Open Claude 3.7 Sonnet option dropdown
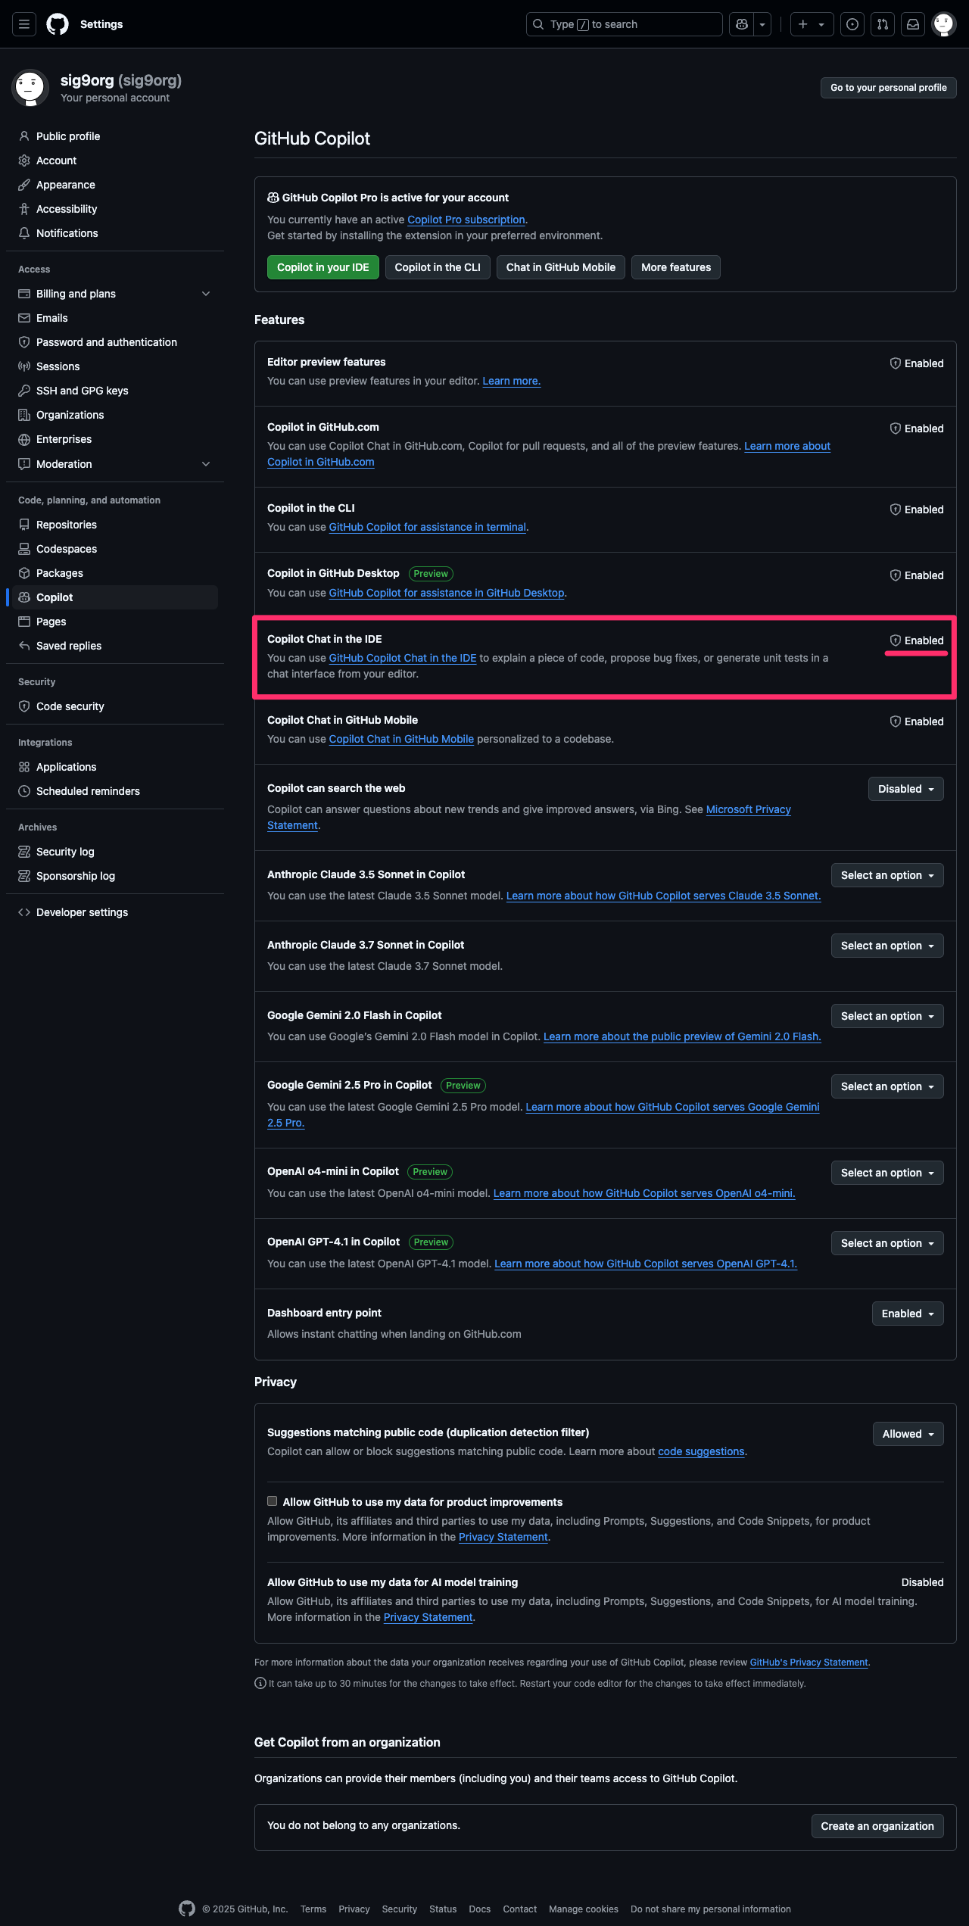This screenshot has height=1926, width=969. (x=887, y=946)
